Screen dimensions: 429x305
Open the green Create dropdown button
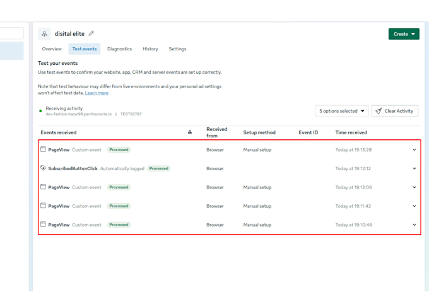click(404, 34)
